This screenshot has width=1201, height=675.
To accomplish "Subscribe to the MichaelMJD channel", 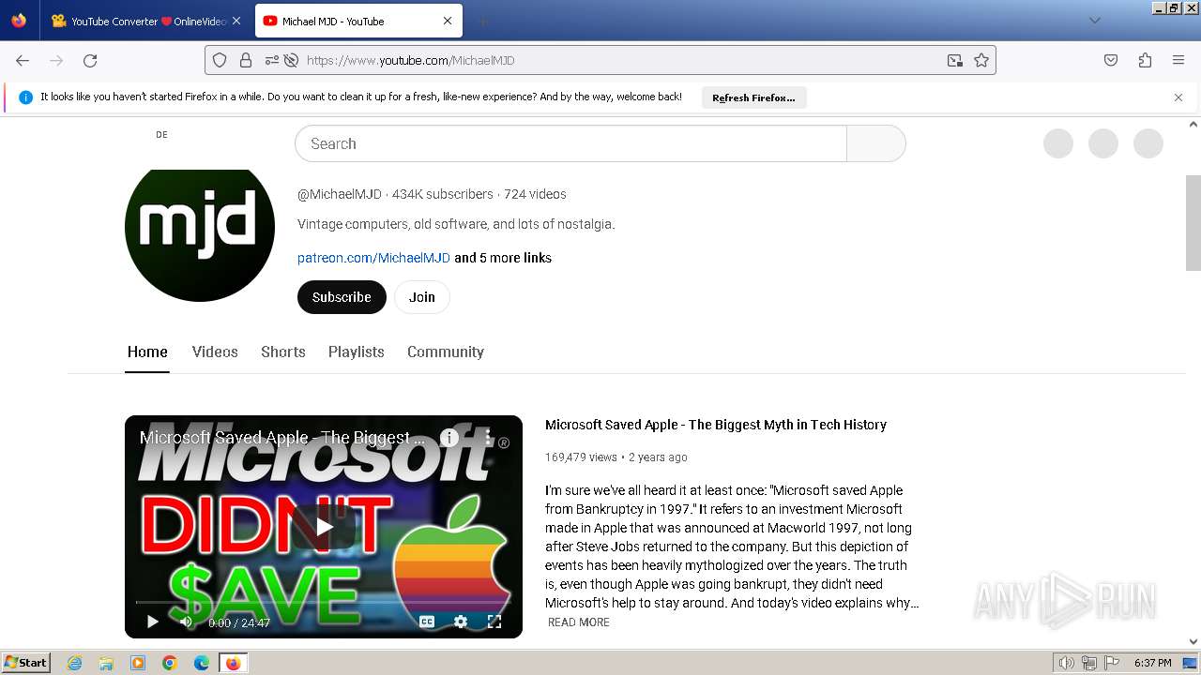I will tap(342, 297).
